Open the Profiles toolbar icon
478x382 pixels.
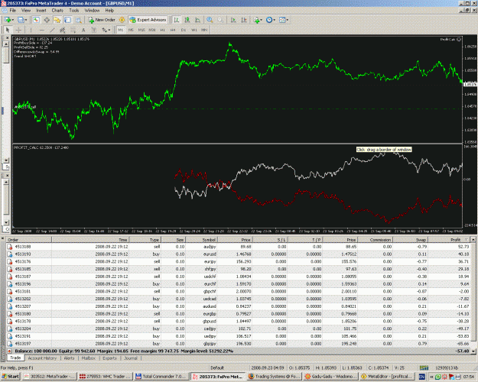coord(21,20)
